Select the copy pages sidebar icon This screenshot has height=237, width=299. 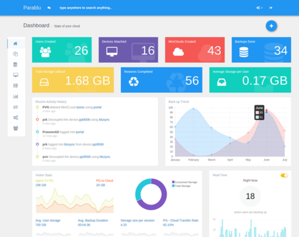(16, 54)
